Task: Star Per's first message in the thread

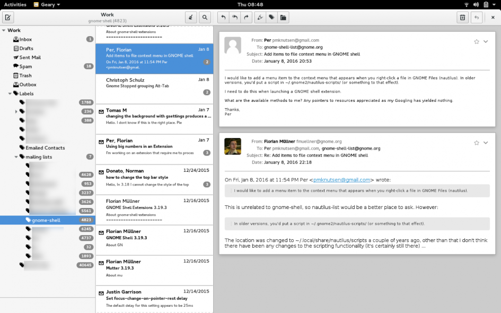Action: pos(476,42)
